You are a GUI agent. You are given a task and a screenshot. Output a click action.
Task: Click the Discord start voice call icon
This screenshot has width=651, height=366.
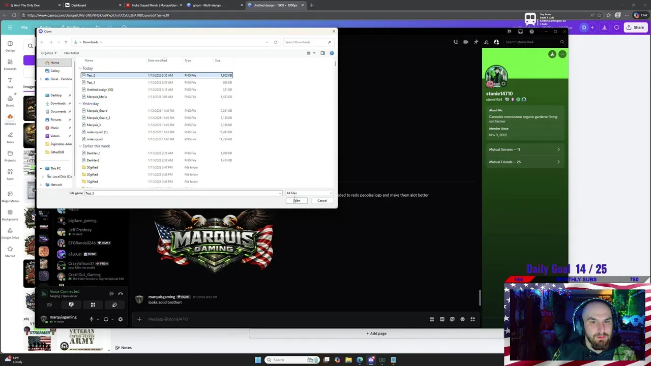[x=456, y=42]
